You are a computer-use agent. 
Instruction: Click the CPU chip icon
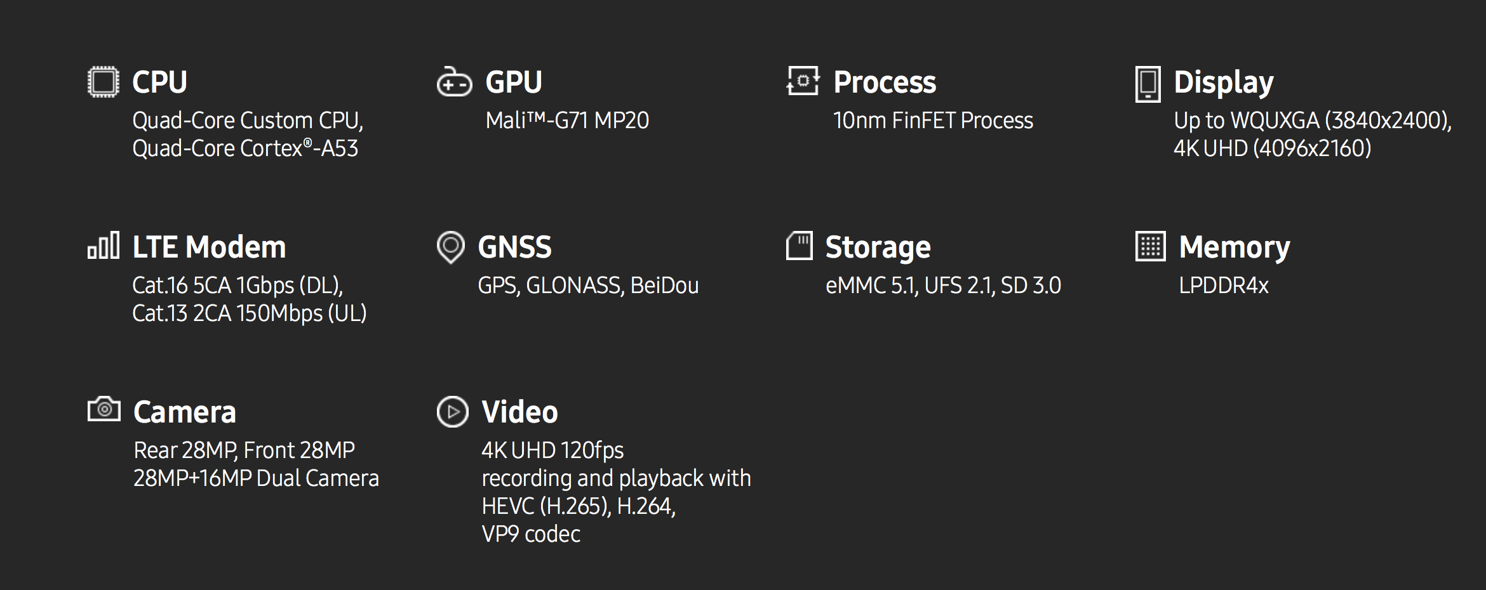click(103, 82)
